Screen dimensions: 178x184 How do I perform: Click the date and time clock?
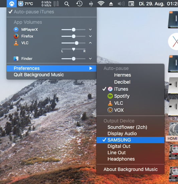pyautogui.click(x=158, y=4)
